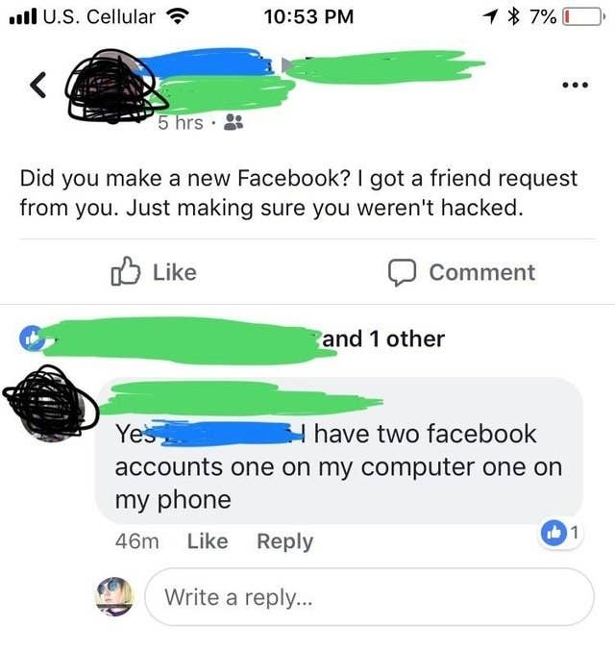Viewport: 615px width, 651px height.
Task: Tap the Bluetooth icon in status bar
Action: 514,16
